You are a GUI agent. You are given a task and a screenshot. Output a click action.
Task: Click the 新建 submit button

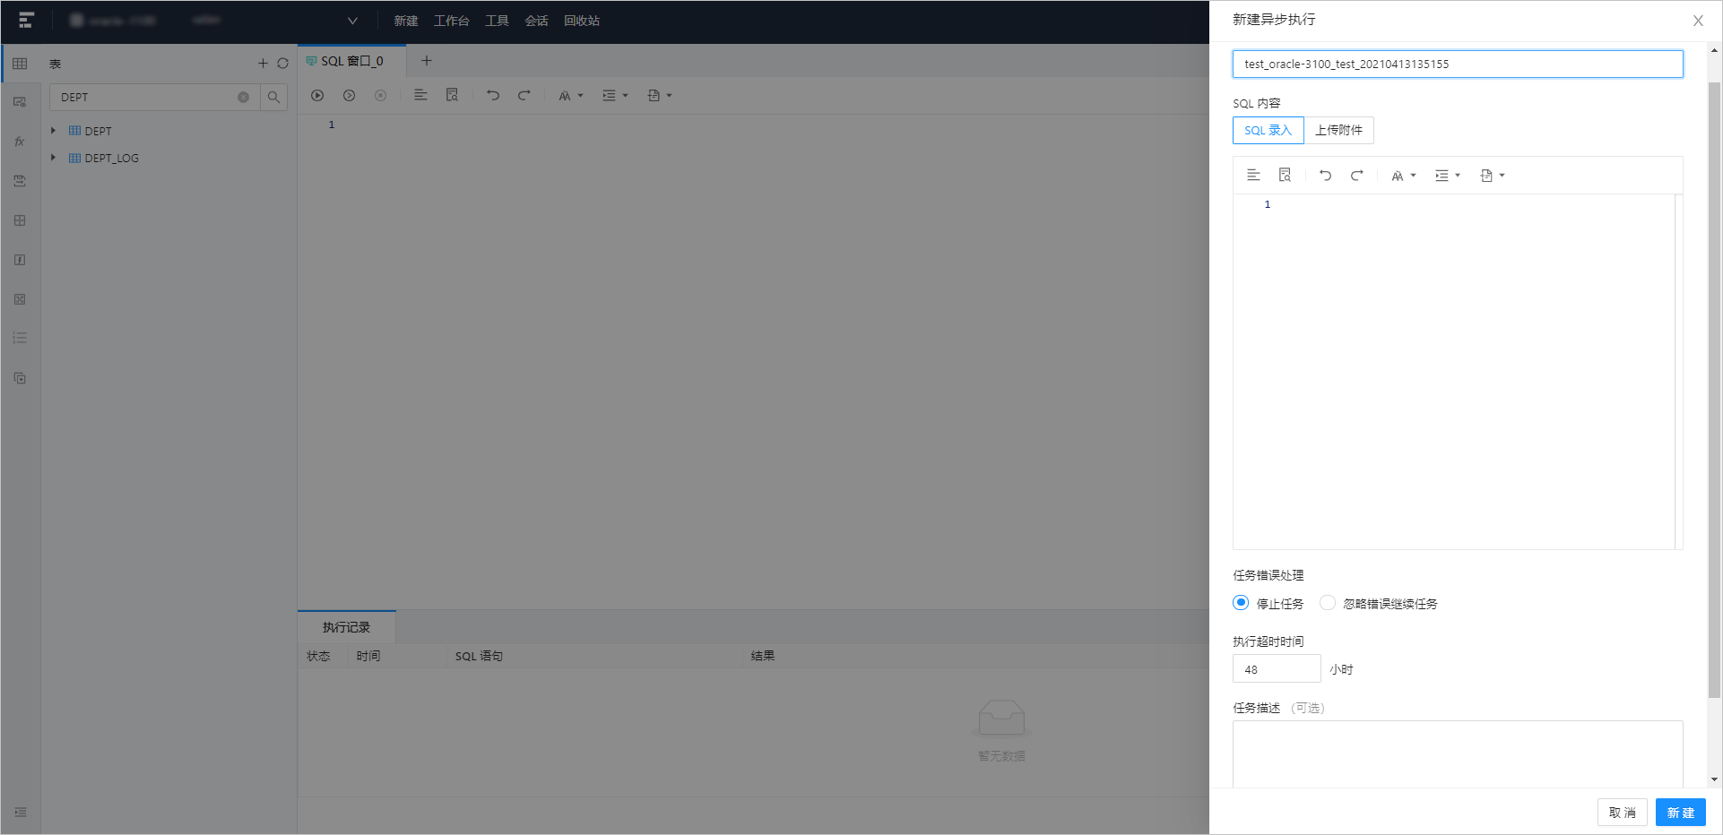[1680, 813]
